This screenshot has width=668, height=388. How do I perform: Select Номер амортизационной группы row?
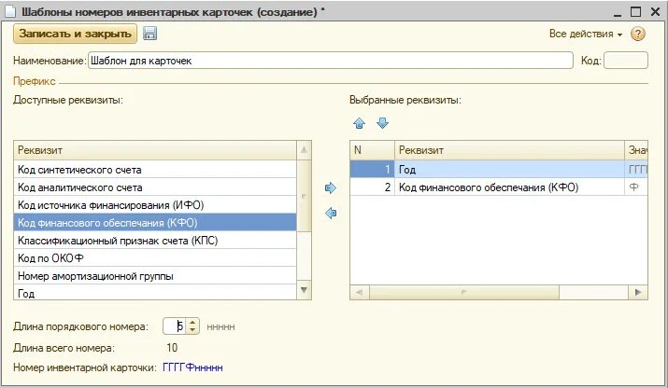155,276
